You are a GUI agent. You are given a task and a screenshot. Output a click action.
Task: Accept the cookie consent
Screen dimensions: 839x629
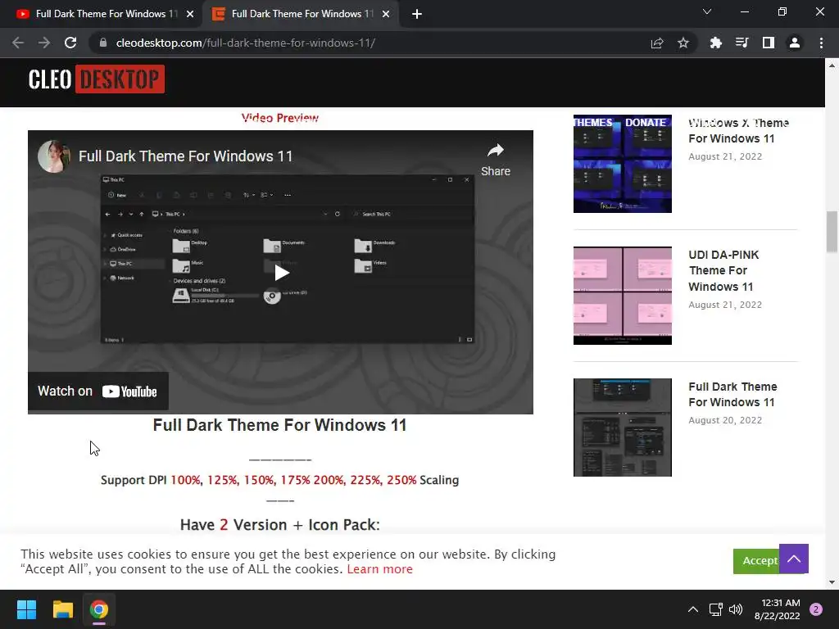tap(756, 560)
